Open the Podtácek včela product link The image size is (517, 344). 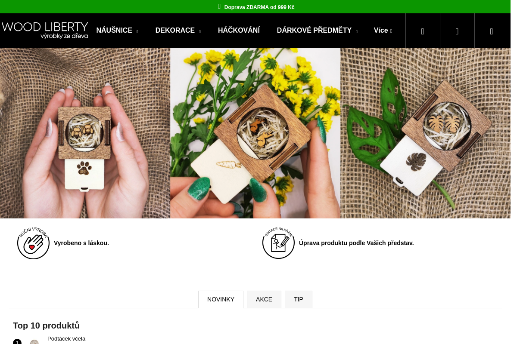tap(66, 339)
